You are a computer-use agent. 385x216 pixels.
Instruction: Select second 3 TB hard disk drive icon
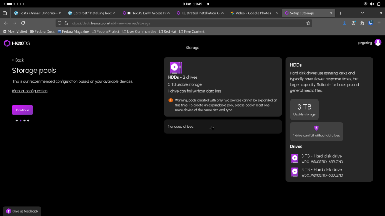coord(295,172)
